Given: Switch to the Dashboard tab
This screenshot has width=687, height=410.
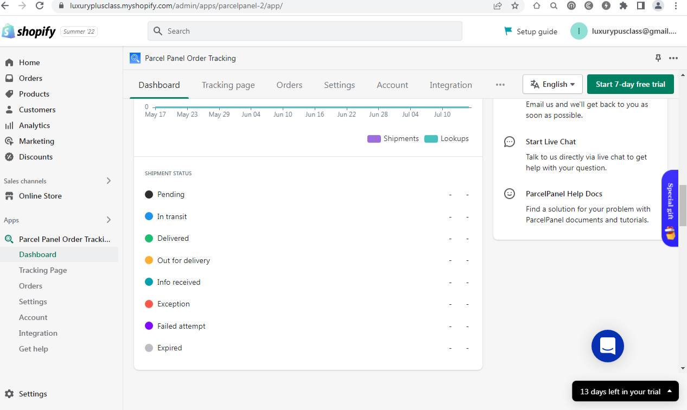Looking at the screenshot, I should (159, 85).
